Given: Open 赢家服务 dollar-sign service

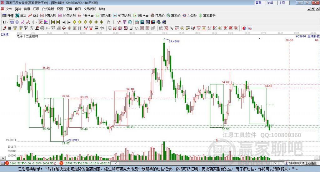Looking at the screenshot, I should click(x=207, y=16).
